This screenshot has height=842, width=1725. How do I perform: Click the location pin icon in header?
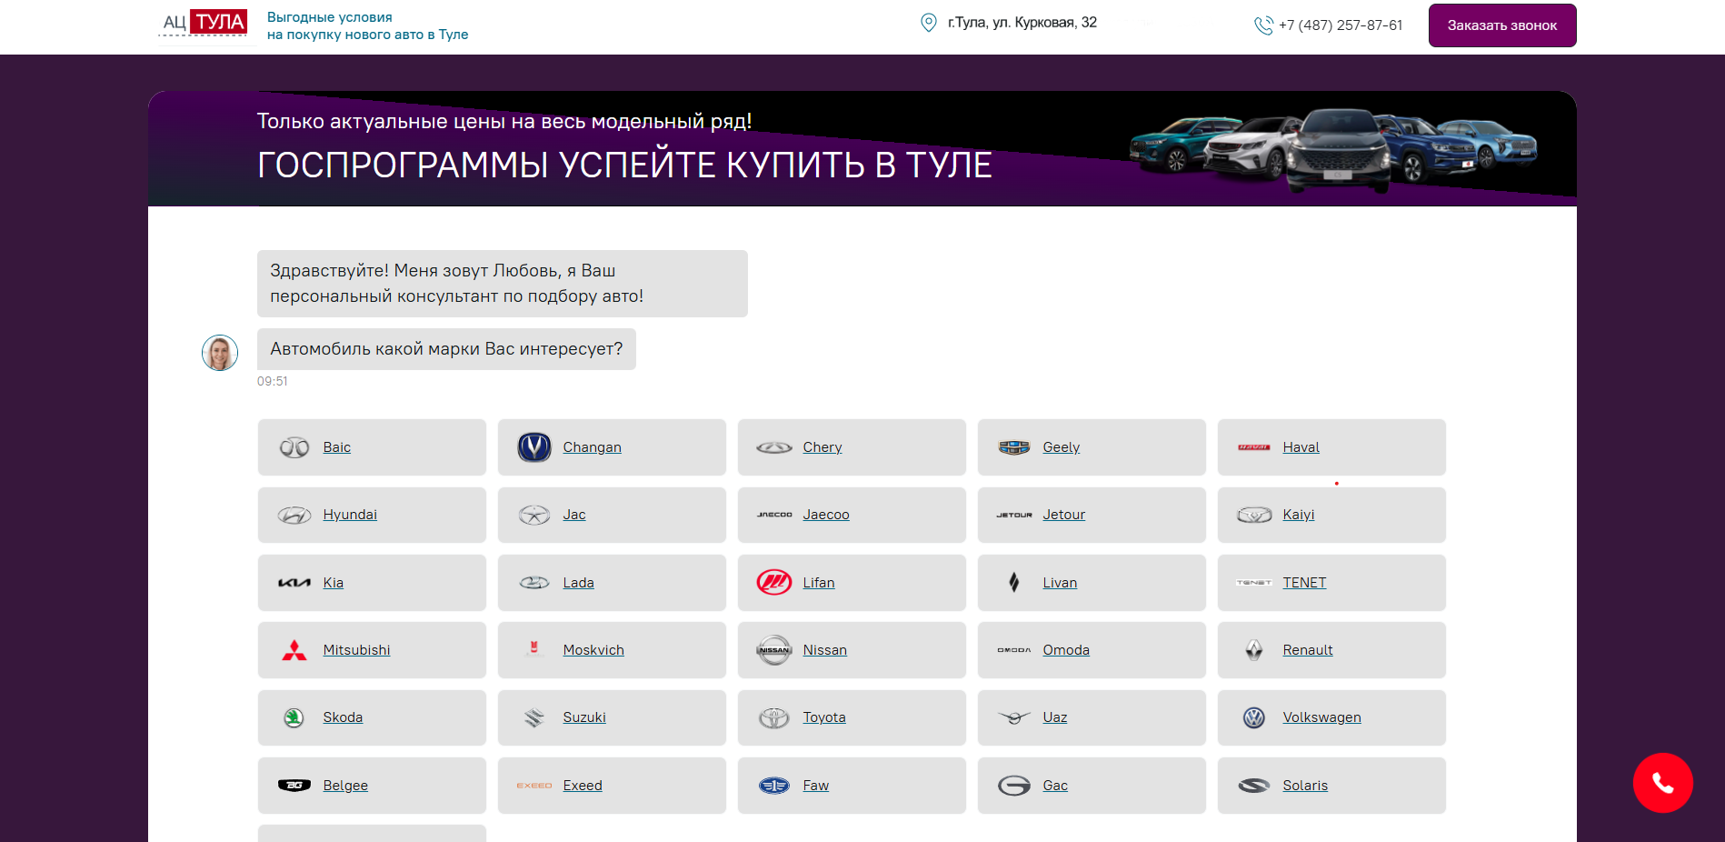coord(928,23)
